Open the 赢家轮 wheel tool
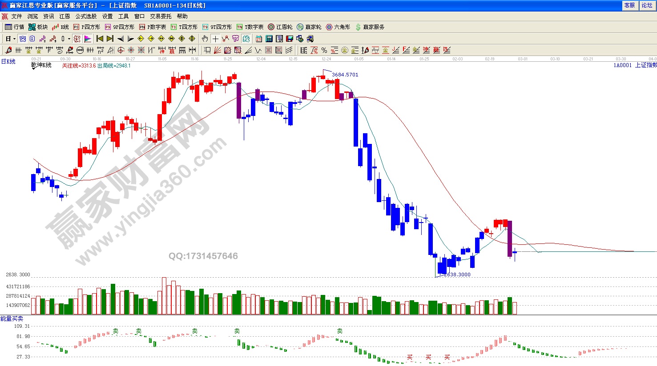The height and width of the screenshot is (366, 657). coord(309,27)
